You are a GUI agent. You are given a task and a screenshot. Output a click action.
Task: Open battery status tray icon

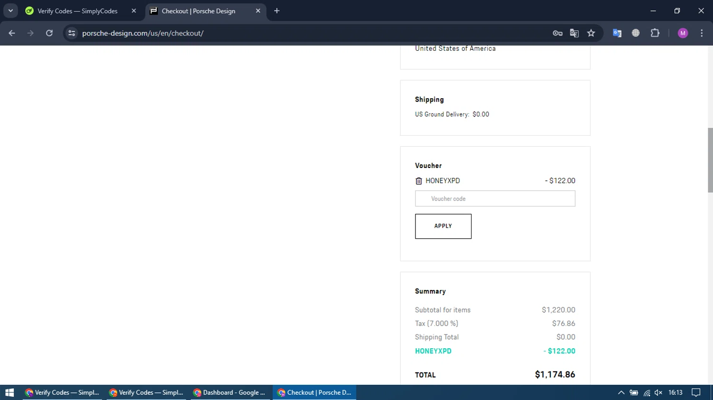[634, 392]
